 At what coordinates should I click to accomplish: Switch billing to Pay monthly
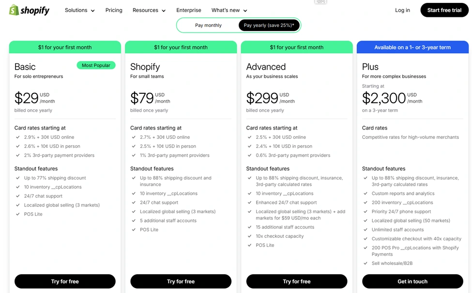tap(208, 25)
